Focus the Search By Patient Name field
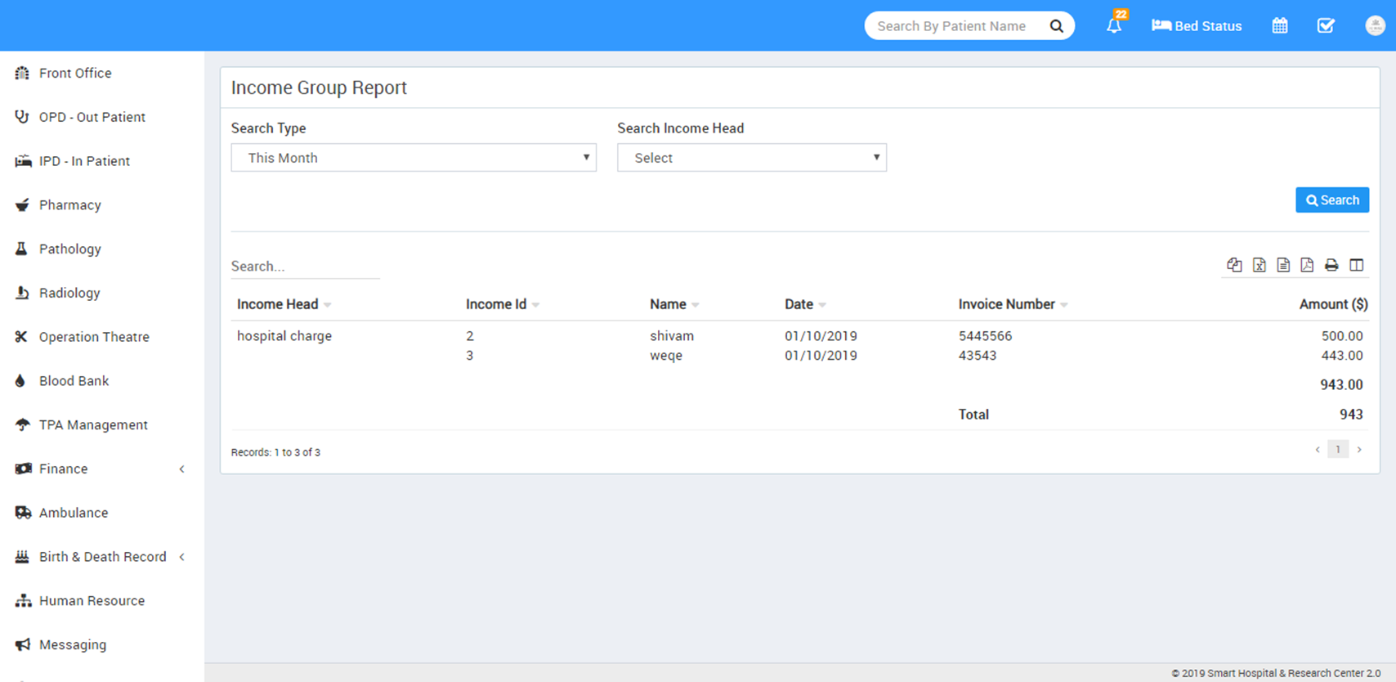This screenshot has height=682, width=1396. 952,26
